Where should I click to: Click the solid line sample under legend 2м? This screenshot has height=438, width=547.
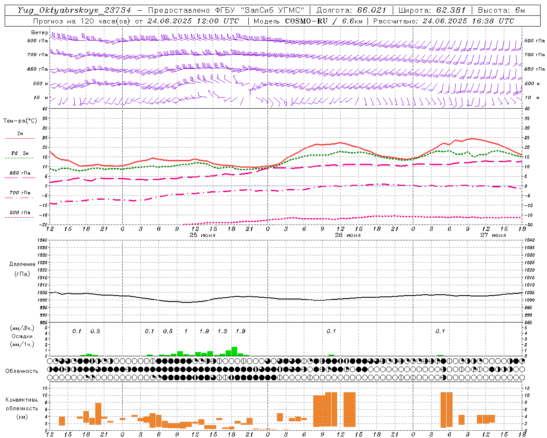click(x=20, y=138)
